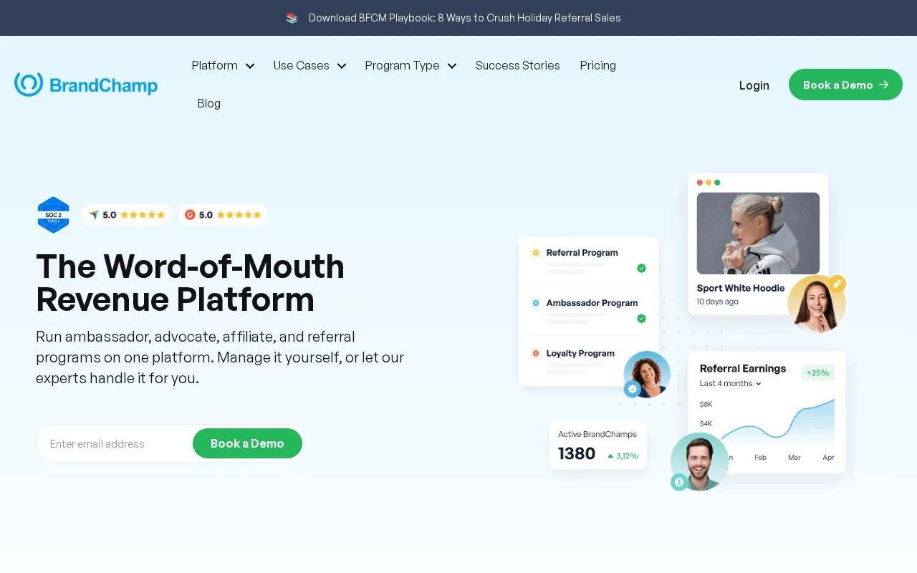This screenshot has height=573, width=917.
Task: Click the blue verified badge on woman's avatar
Action: pos(632,389)
